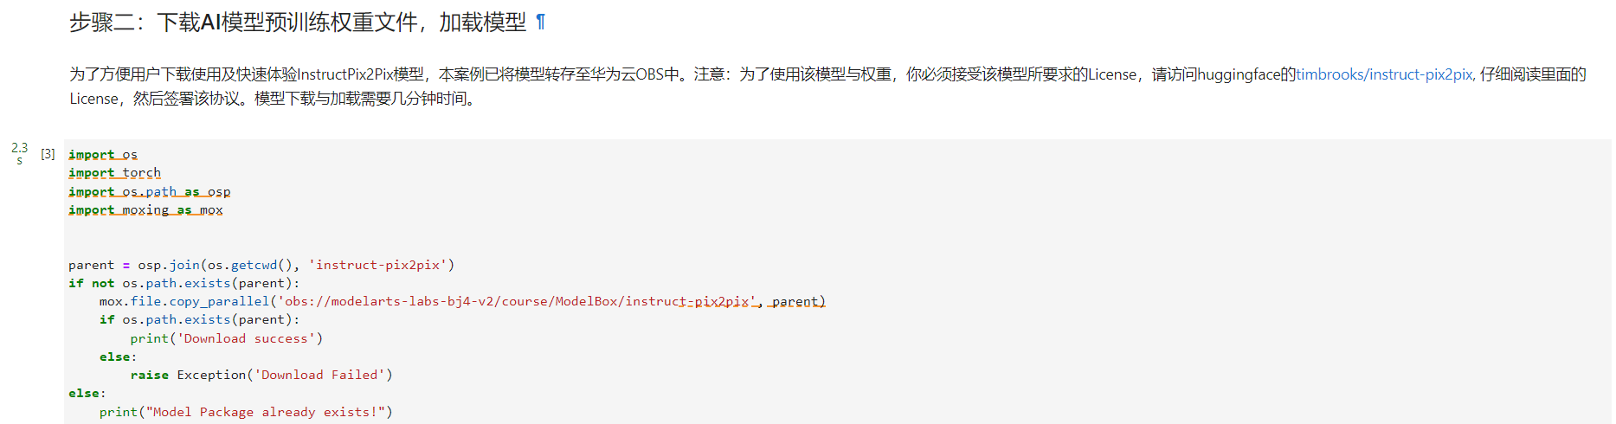Image resolution: width=1616 pixels, height=424 pixels.
Task: Open the timbrooks/instruct-pix2pix link
Action: click(x=1385, y=74)
